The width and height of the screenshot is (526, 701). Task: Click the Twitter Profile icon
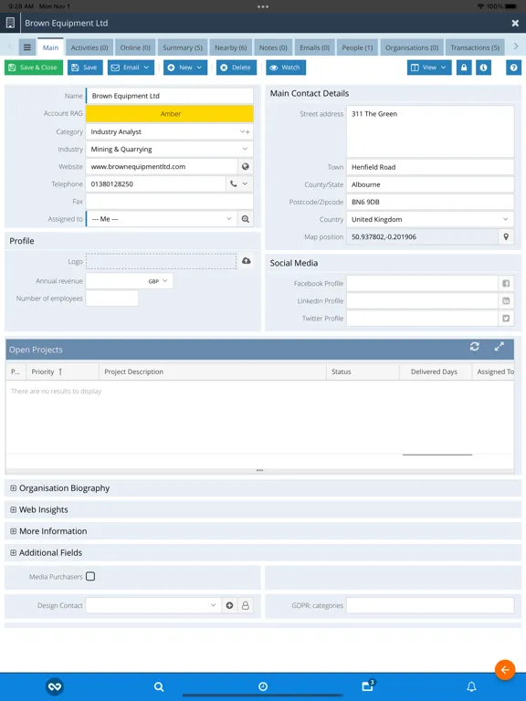[x=506, y=319]
